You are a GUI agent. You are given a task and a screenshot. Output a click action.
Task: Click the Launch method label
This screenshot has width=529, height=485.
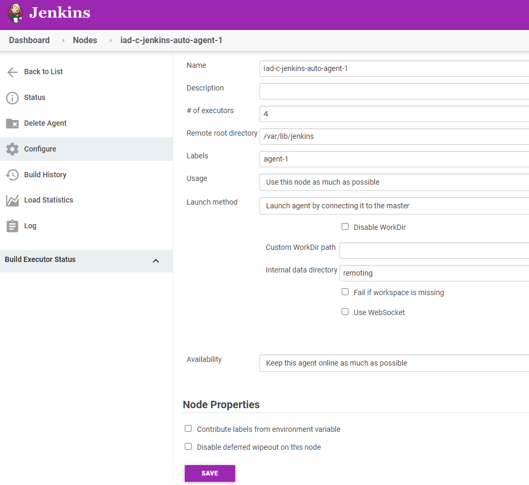click(212, 202)
